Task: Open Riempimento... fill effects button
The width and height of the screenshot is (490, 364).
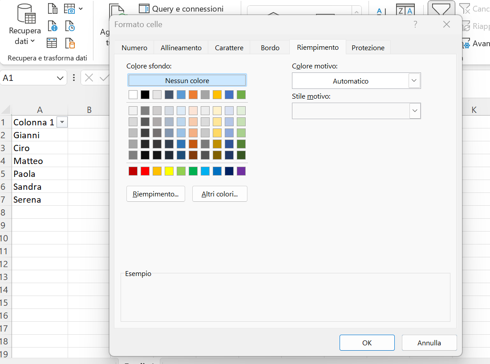Action: (x=156, y=194)
